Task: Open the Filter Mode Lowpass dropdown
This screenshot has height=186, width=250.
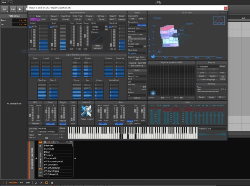Action: click(137, 53)
